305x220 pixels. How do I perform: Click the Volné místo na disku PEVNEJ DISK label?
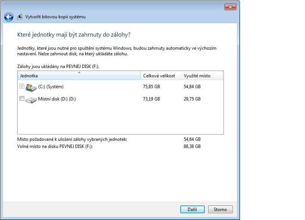click(55, 146)
